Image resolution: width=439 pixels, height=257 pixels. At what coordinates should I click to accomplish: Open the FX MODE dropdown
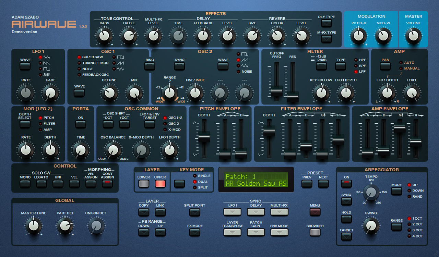[195, 233]
